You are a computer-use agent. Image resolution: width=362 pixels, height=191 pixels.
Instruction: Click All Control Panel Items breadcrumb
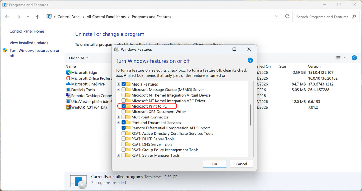(x=106, y=17)
